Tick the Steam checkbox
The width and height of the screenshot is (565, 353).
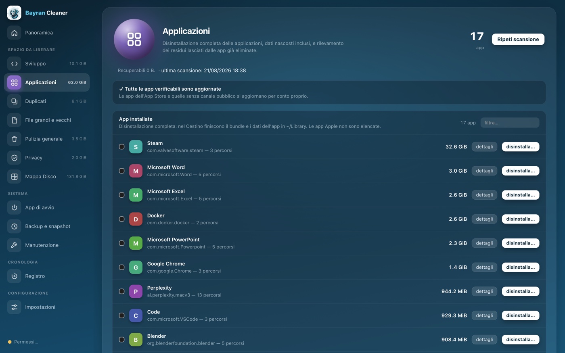tap(121, 147)
